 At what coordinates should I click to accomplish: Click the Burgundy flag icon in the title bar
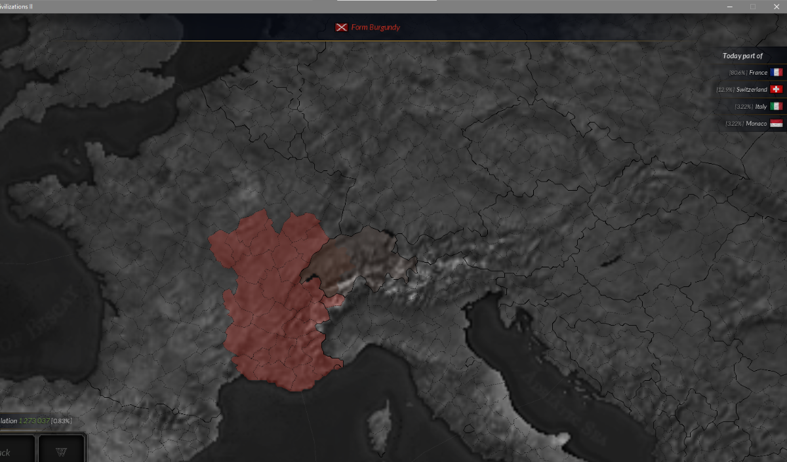click(341, 28)
